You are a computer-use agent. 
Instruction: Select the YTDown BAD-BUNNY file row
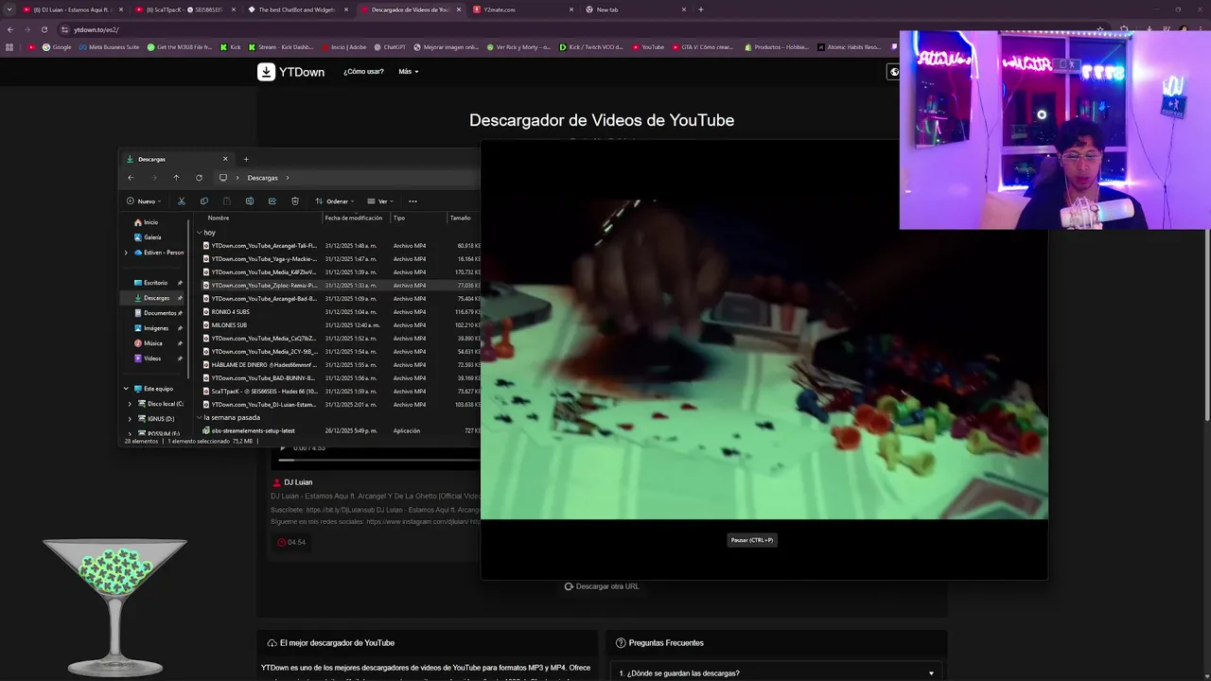click(341, 378)
